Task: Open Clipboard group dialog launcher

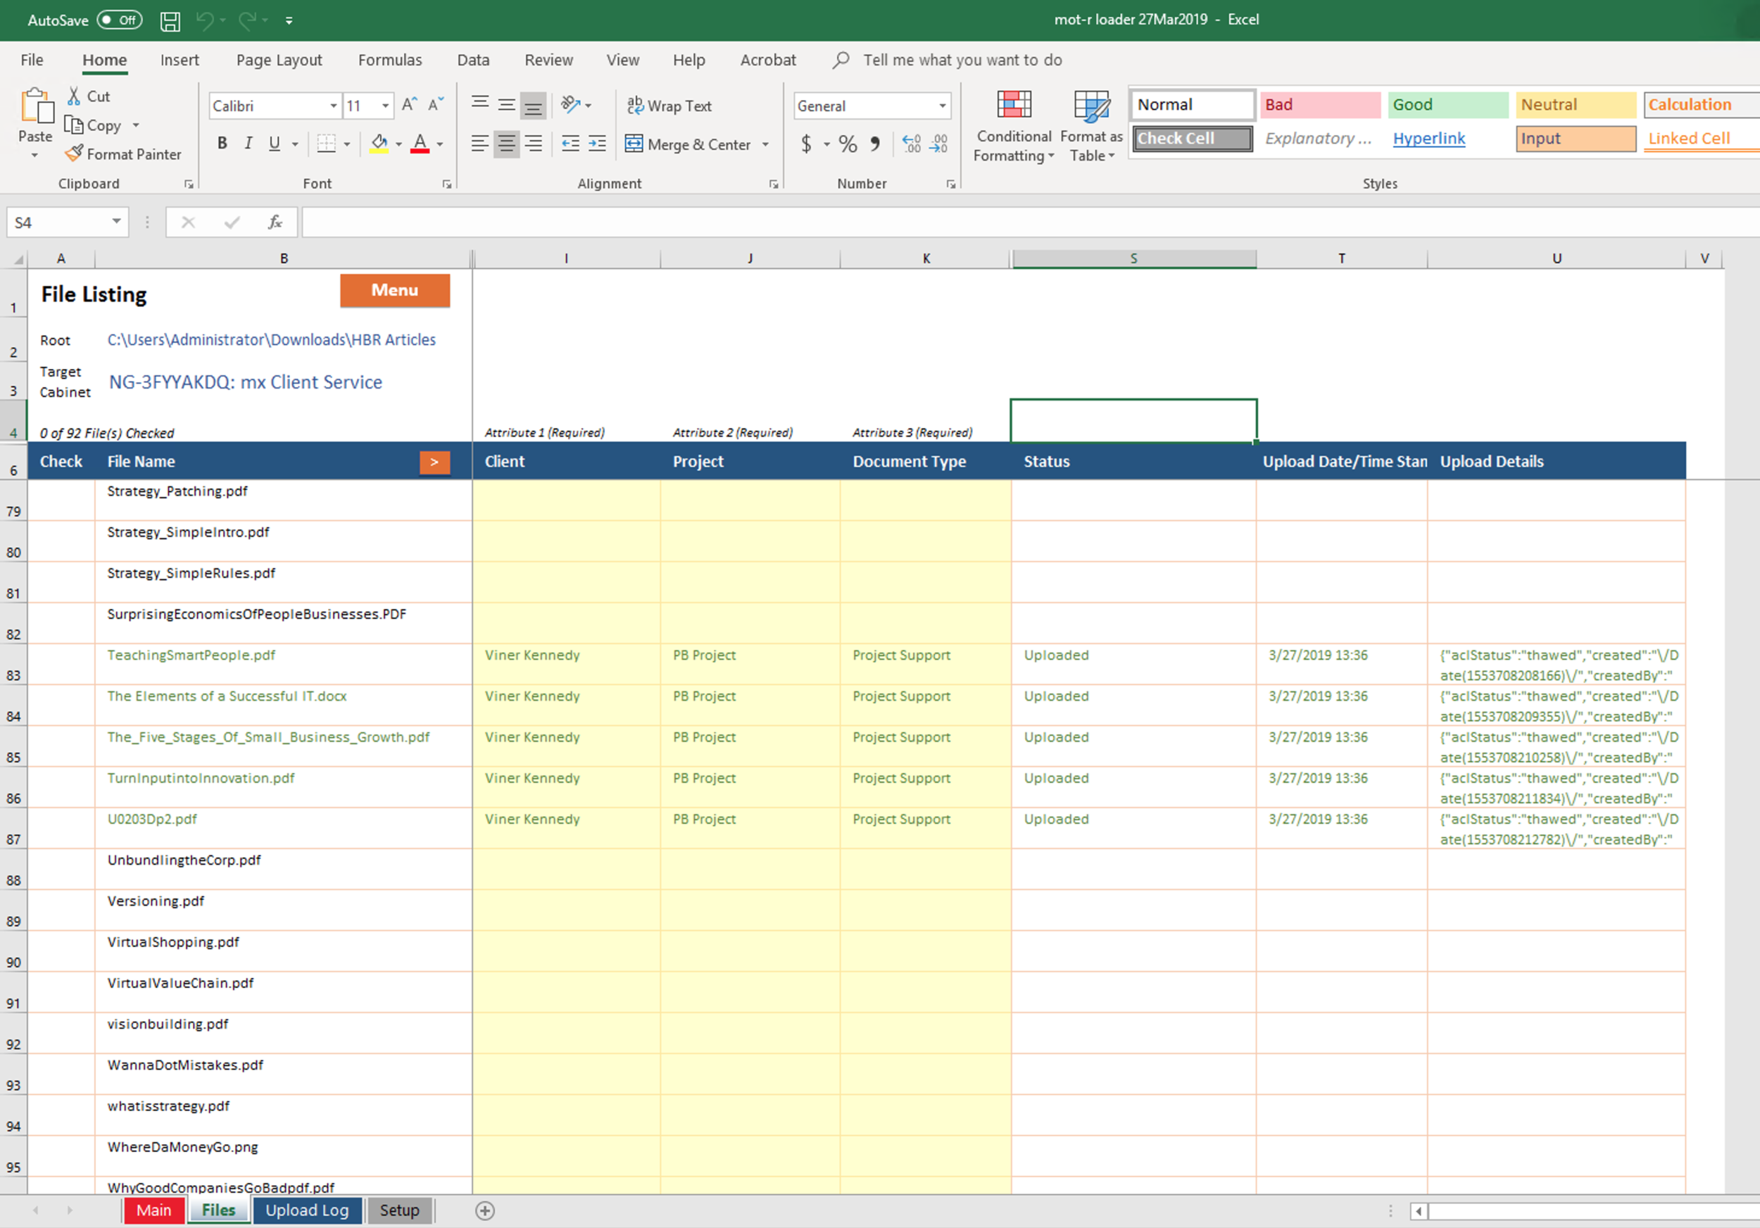Action: coord(189,184)
